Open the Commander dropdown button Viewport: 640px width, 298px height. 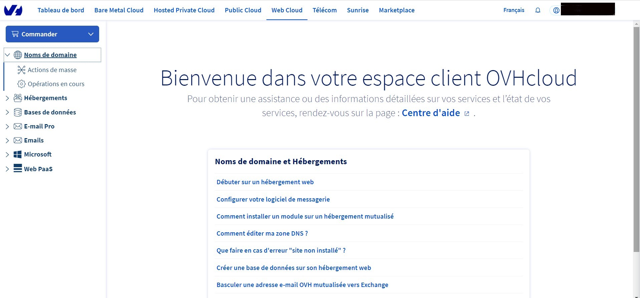(52, 34)
